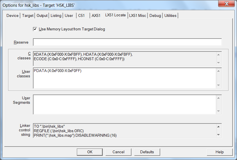Click the Linker control string box

point(125,131)
